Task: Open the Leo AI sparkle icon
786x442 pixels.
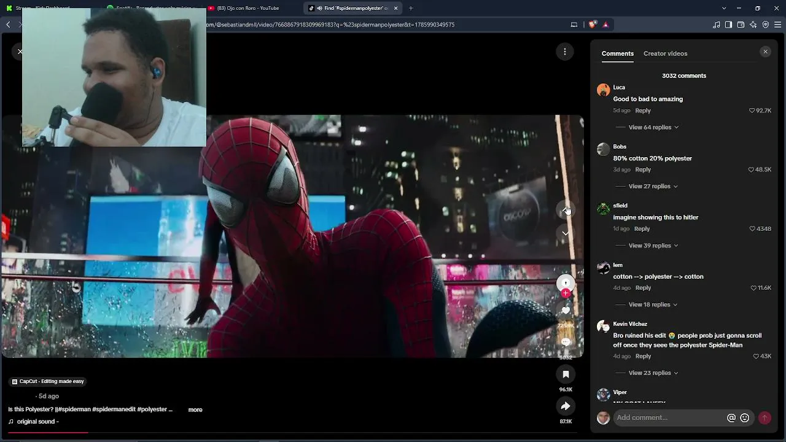Action: pos(753,25)
